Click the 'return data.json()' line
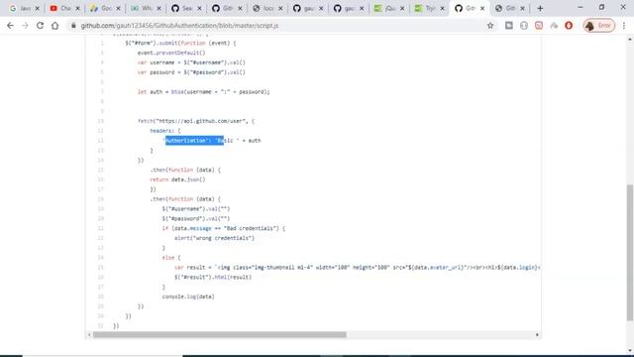This screenshot has width=634, height=357. tap(177, 179)
